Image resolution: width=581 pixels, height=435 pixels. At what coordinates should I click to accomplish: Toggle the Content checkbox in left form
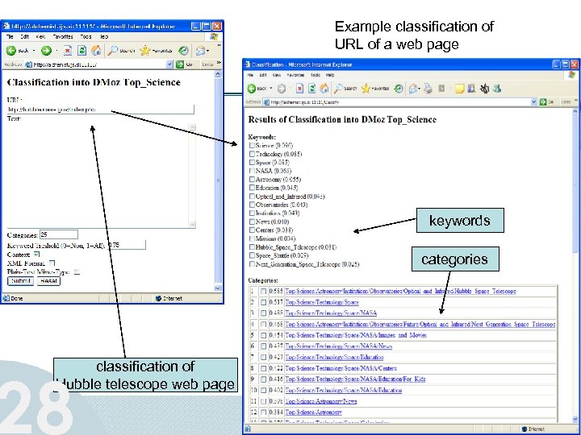tap(36, 255)
